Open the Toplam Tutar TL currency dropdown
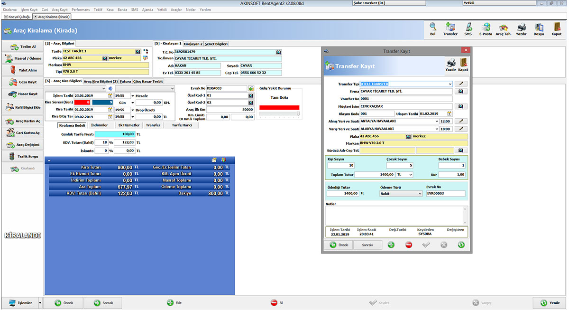The height and width of the screenshot is (310, 569). click(x=410, y=175)
